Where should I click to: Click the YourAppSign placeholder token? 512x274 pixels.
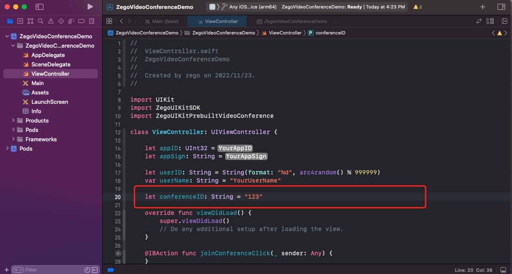pos(246,156)
